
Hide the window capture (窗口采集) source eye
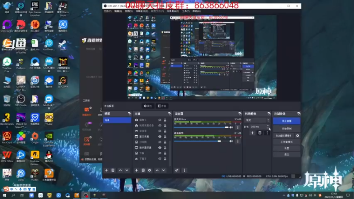[x=160, y=137]
